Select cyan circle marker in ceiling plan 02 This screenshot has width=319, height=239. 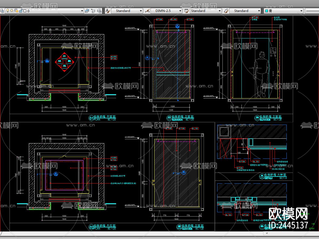[x=56, y=174]
